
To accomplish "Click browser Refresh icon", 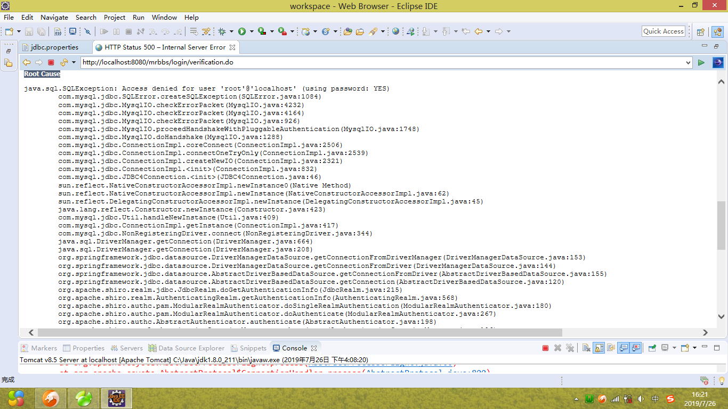I will [x=64, y=62].
